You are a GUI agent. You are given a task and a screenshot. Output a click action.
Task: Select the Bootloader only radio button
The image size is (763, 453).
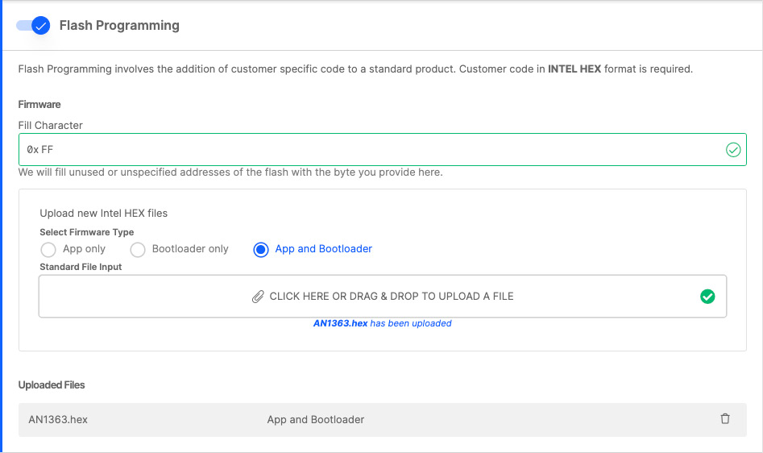[x=138, y=250]
